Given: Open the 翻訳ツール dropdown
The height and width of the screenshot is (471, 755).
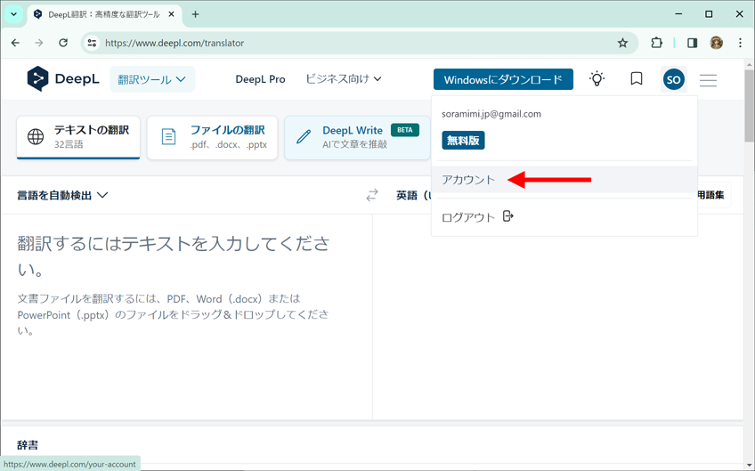Looking at the screenshot, I should click(x=152, y=79).
